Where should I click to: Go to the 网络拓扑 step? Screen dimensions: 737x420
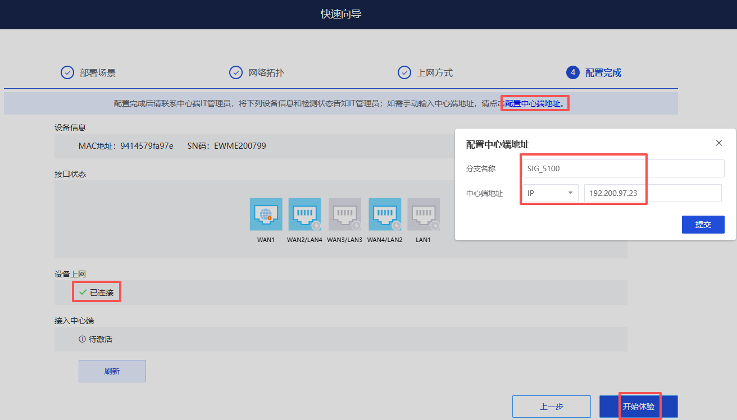(x=260, y=72)
